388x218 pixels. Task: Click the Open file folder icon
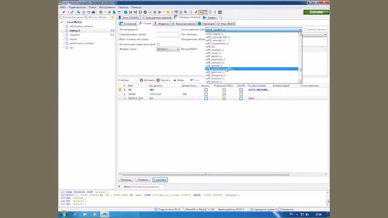pos(168,12)
